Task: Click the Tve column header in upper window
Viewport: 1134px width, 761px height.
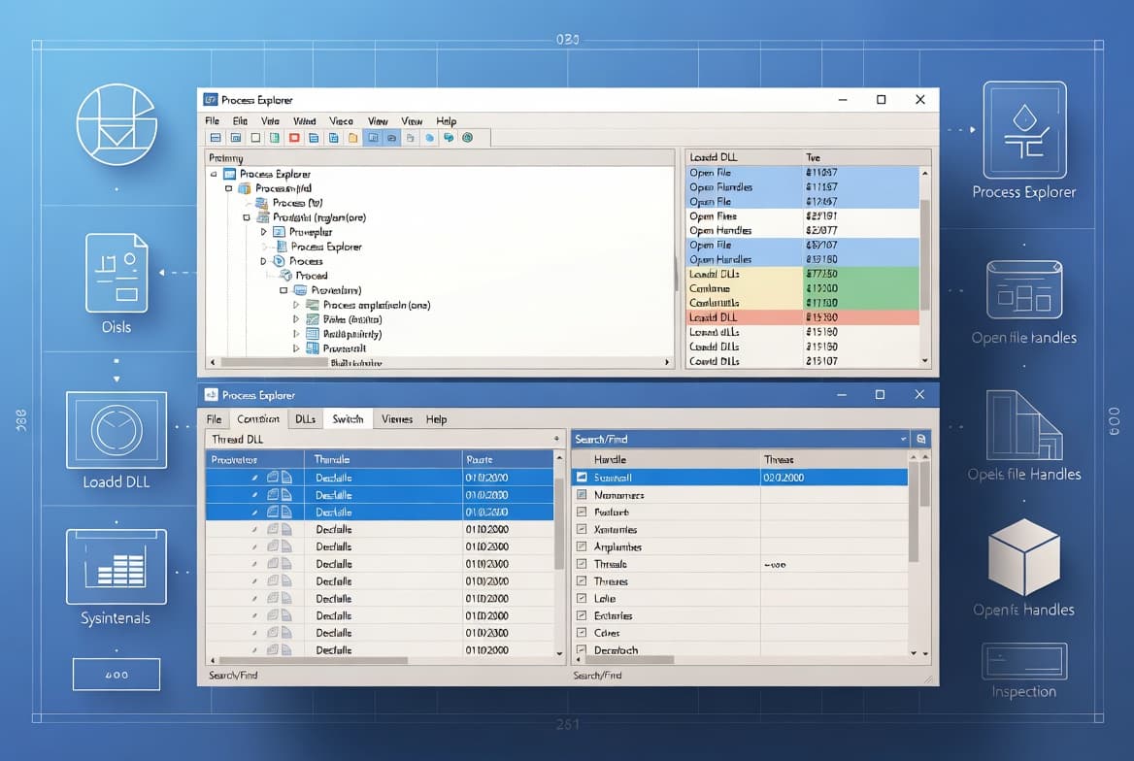Action: (814, 157)
